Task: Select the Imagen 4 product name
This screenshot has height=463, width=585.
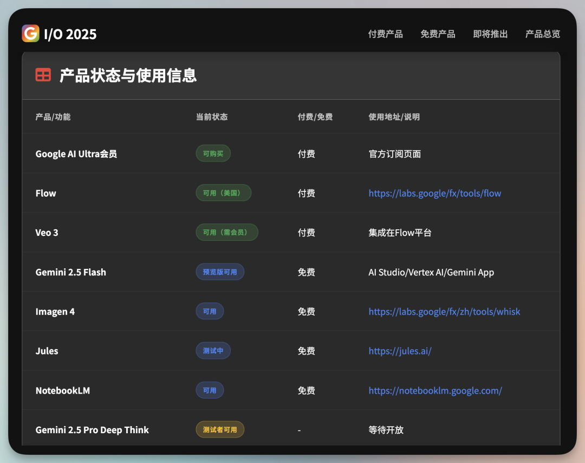Action: tap(55, 312)
